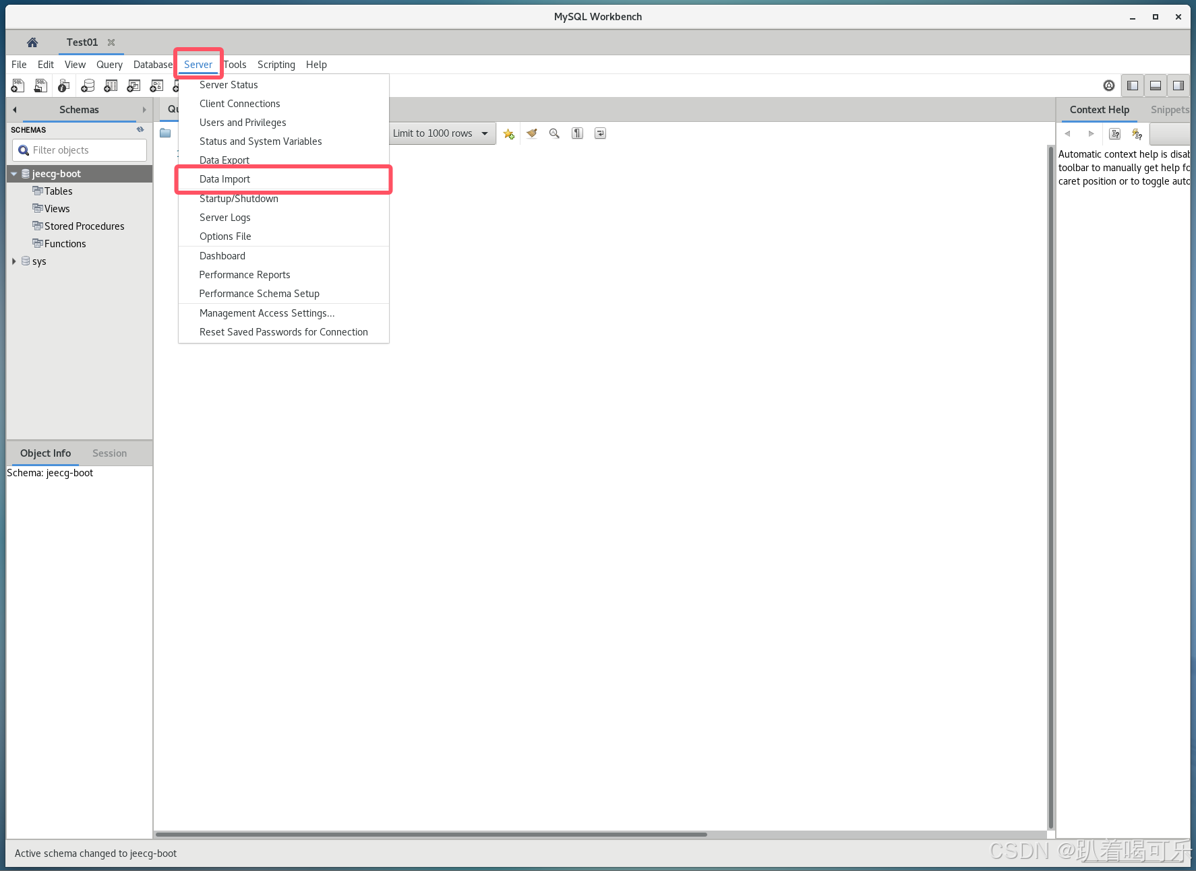Select Stored Procedures under jeecg-boot
1196x871 pixels.
pyautogui.click(x=84, y=226)
